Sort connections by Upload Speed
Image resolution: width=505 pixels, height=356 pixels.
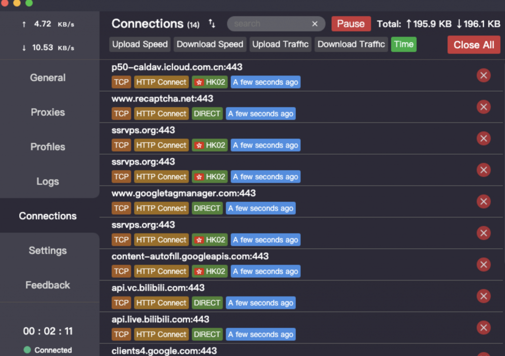140,44
